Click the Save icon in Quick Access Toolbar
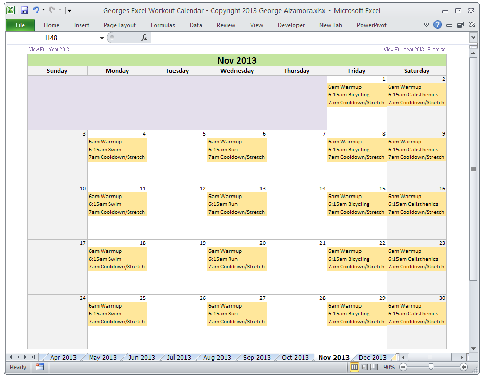The image size is (484, 379). tap(24, 10)
